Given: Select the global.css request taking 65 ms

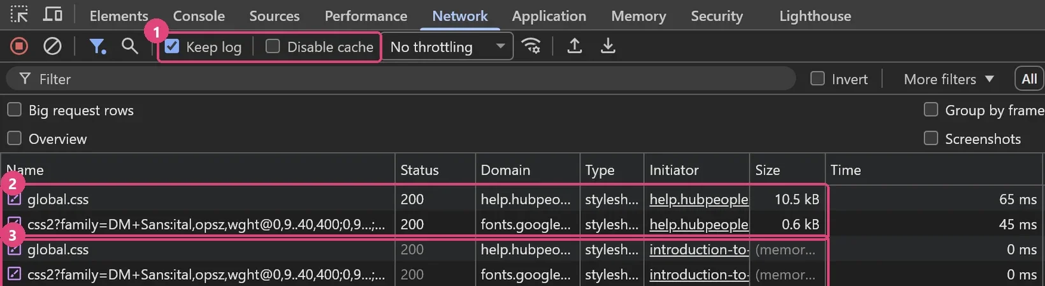Looking at the screenshot, I should click(58, 199).
